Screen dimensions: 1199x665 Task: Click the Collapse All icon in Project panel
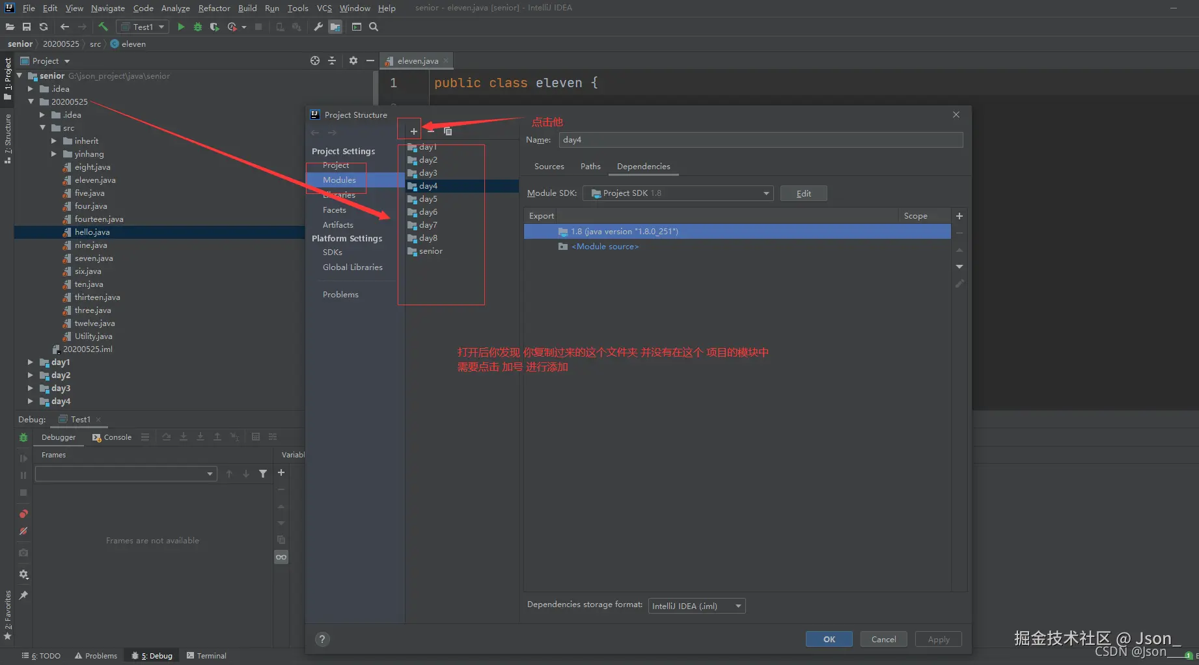pyautogui.click(x=332, y=61)
